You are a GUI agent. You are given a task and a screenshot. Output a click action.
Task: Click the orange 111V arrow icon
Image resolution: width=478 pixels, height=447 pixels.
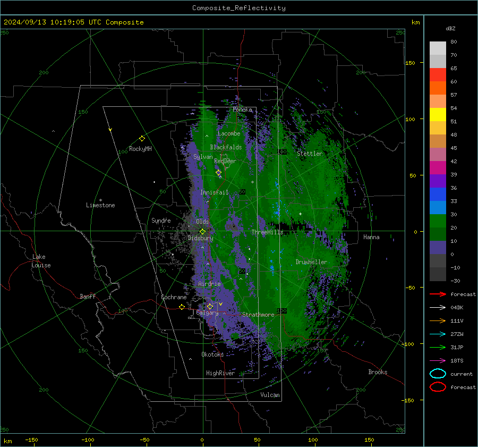438,321
